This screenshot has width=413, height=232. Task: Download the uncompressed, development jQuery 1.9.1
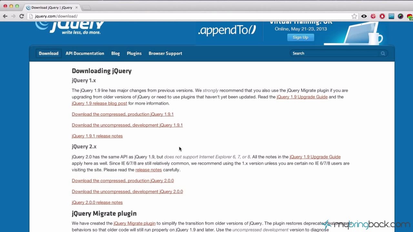(x=127, y=125)
